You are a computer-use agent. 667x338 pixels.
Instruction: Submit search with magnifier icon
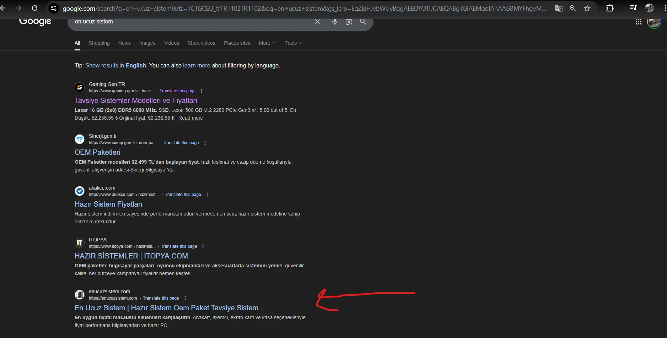[x=363, y=22]
